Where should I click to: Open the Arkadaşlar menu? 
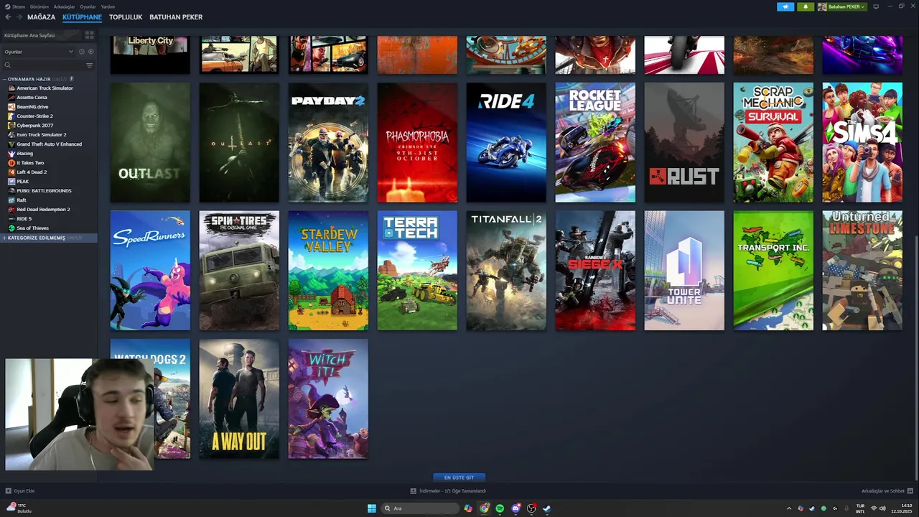point(64,6)
